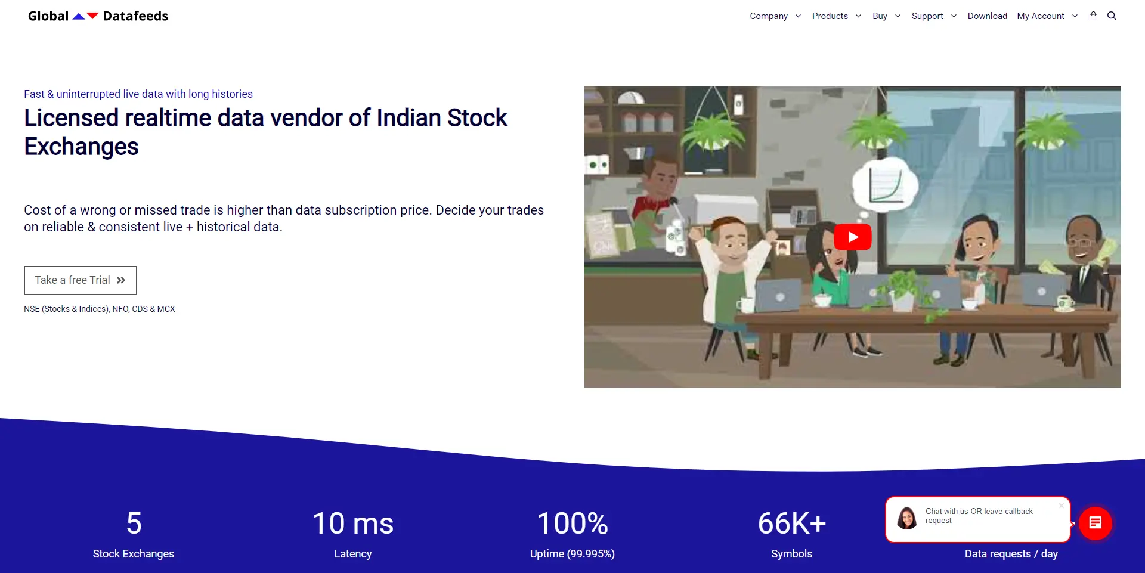Click the '10 ms' figure
Screen dimensions: 1145x573
pos(353,524)
